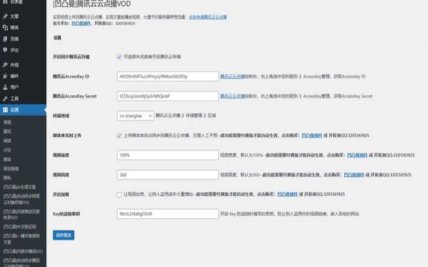Open 外观 via its paintbrush icon

[5, 64]
